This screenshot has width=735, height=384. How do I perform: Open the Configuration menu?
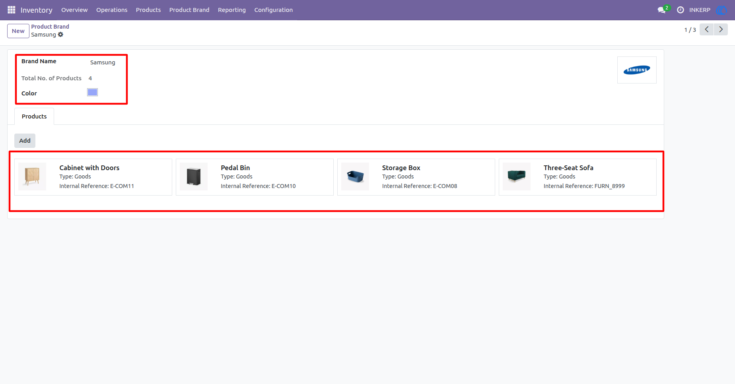(x=274, y=10)
